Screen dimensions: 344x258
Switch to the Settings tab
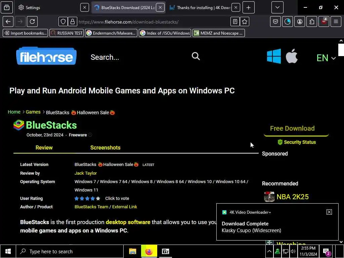[48, 7]
